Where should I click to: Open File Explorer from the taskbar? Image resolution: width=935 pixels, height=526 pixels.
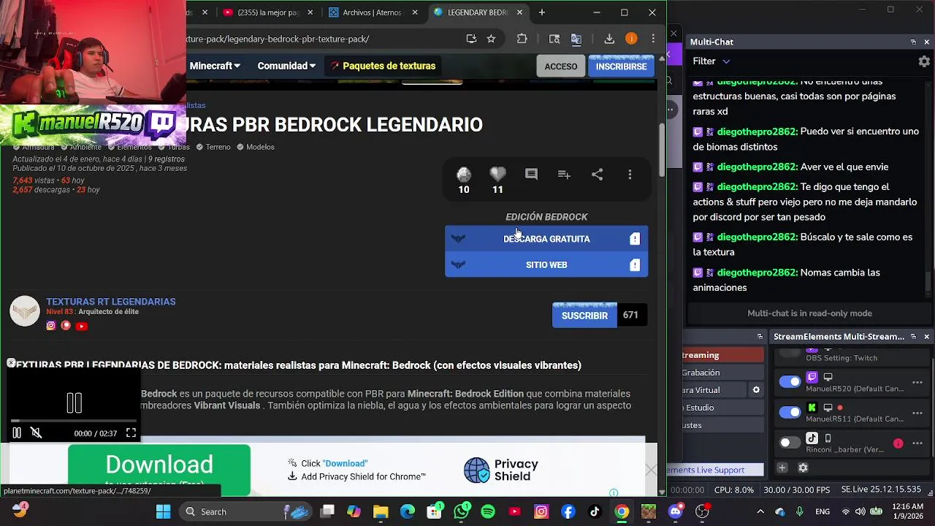pyautogui.click(x=381, y=511)
